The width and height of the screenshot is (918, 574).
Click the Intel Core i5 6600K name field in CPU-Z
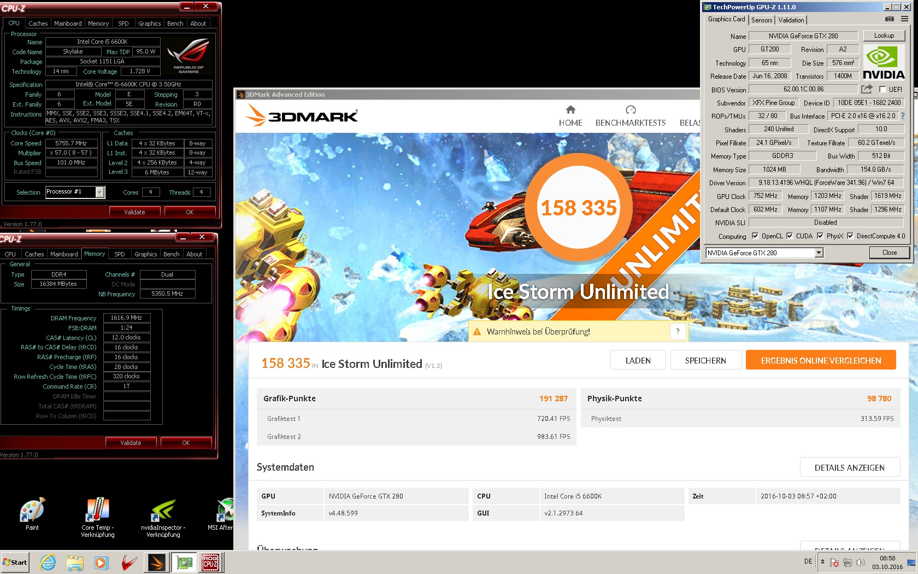point(103,42)
